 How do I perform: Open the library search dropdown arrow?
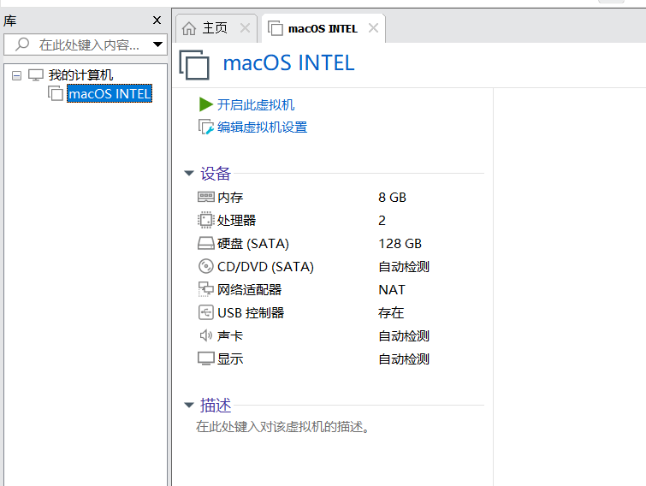(x=157, y=44)
